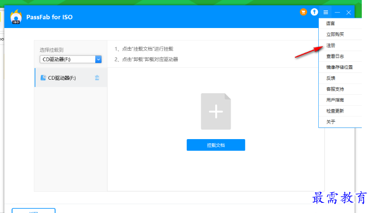Click instruction text 点击"卸载"卸载对应驱动器
371x213 pixels.
[x=150, y=59]
